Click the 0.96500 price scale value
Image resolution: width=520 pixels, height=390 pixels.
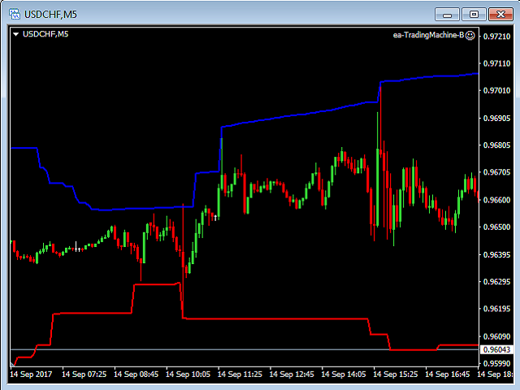[x=496, y=227]
